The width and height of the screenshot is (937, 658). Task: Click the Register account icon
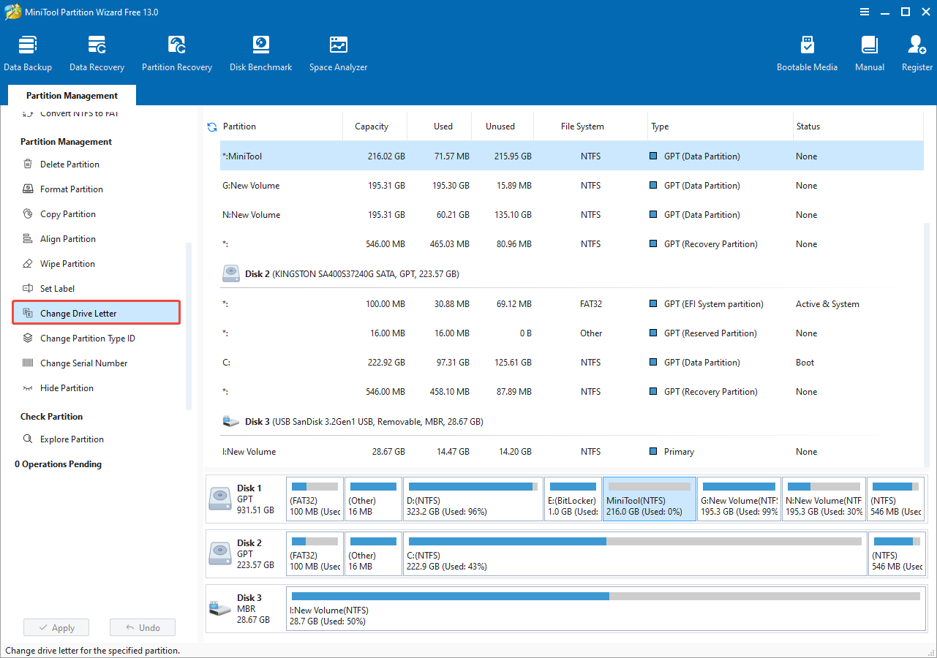[x=917, y=53]
